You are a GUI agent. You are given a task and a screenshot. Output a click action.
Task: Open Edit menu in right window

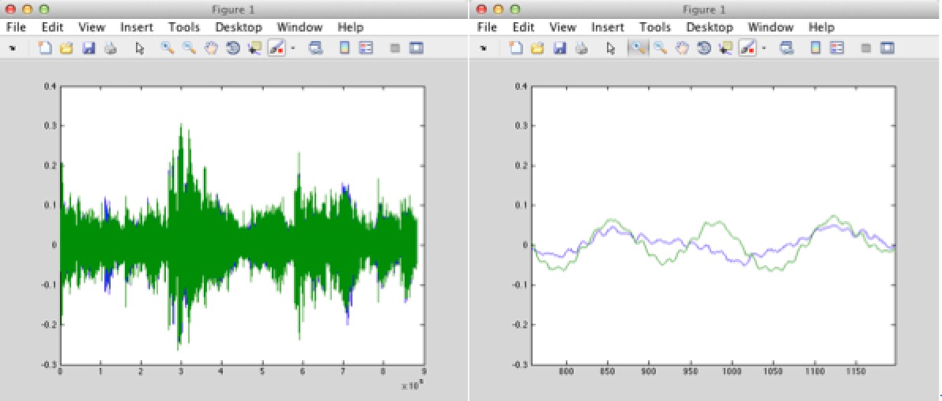tap(523, 28)
